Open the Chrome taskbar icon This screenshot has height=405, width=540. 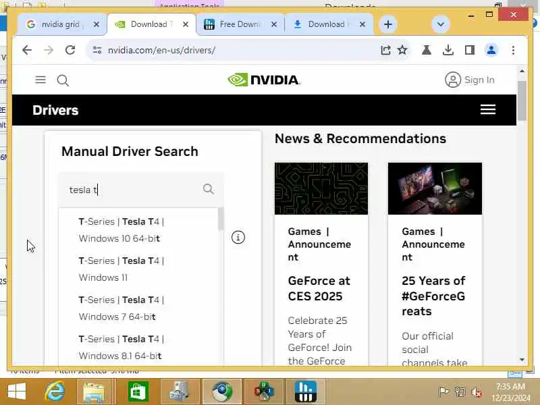pos(222,391)
